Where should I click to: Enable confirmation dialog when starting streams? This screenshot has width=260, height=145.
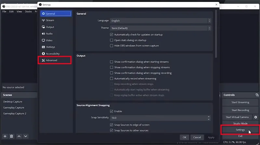coord(111,62)
